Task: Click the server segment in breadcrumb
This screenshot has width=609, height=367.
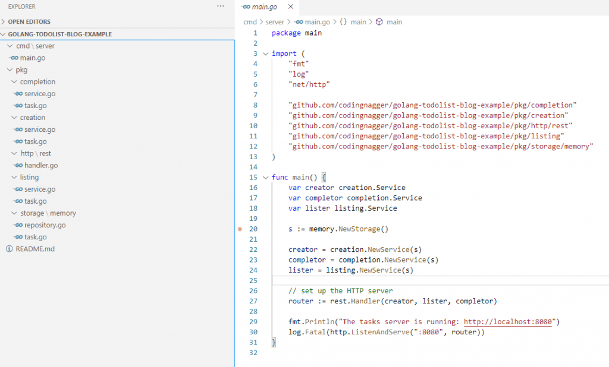Action: pyautogui.click(x=276, y=22)
